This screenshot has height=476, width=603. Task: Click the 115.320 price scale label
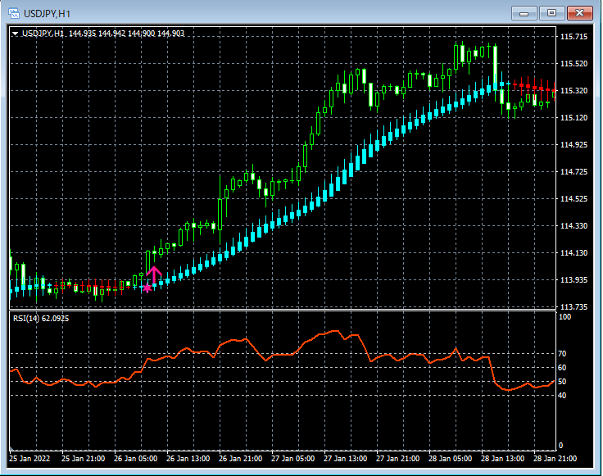coord(574,91)
